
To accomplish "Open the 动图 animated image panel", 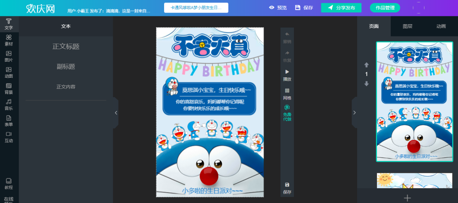I will pyautogui.click(x=9, y=72).
